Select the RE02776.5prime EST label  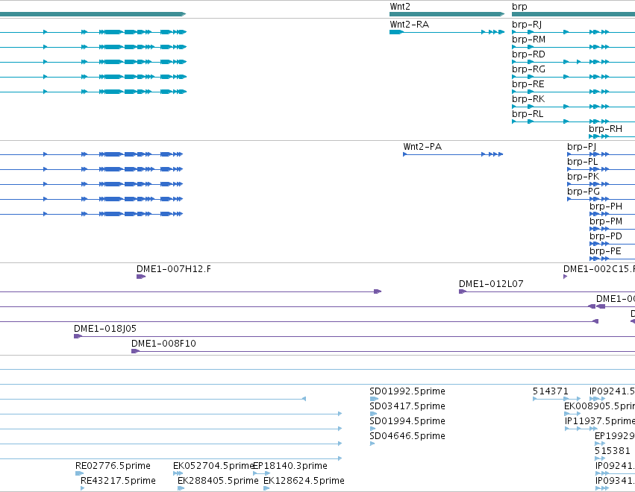tap(113, 466)
